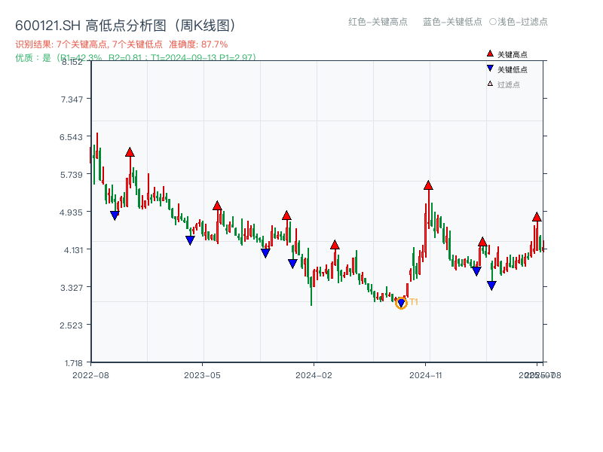The image size is (603, 452).
Task: Select the red 关键高点 legend marker icon
Action: click(489, 53)
